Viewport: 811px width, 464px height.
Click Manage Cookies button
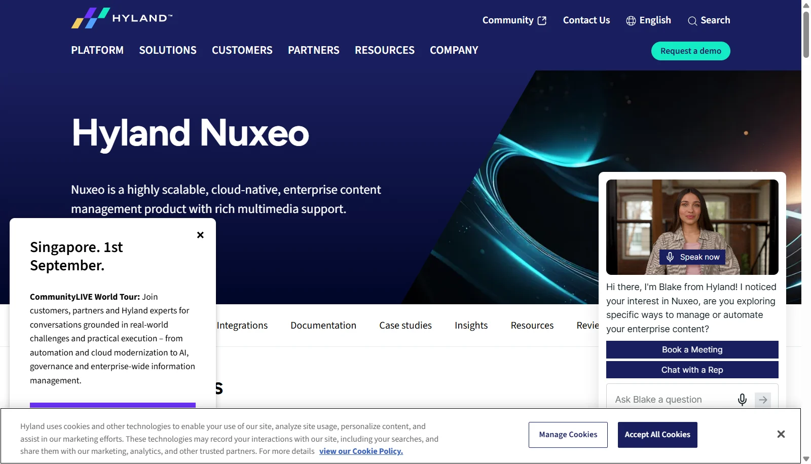pos(568,435)
